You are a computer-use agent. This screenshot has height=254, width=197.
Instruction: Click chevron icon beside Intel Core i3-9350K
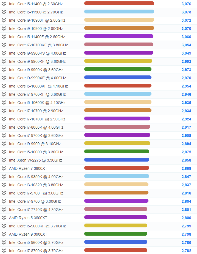point(4,177)
